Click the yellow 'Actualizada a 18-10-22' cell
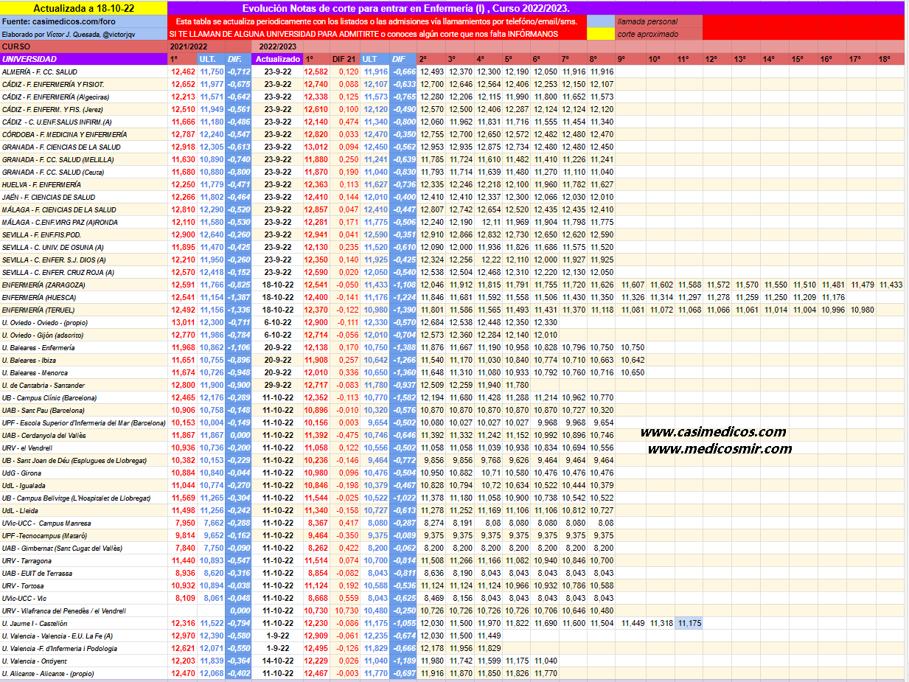This screenshot has height=682, width=909. pyautogui.click(x=84, y=8)
